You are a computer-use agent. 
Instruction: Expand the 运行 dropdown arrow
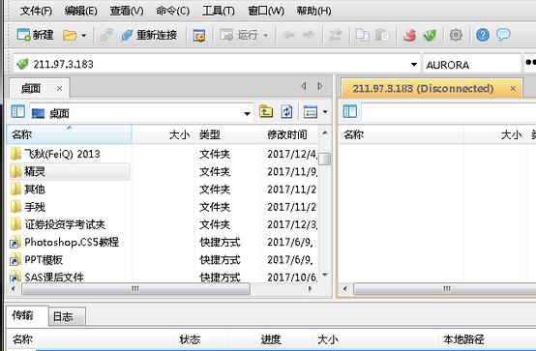266,35
